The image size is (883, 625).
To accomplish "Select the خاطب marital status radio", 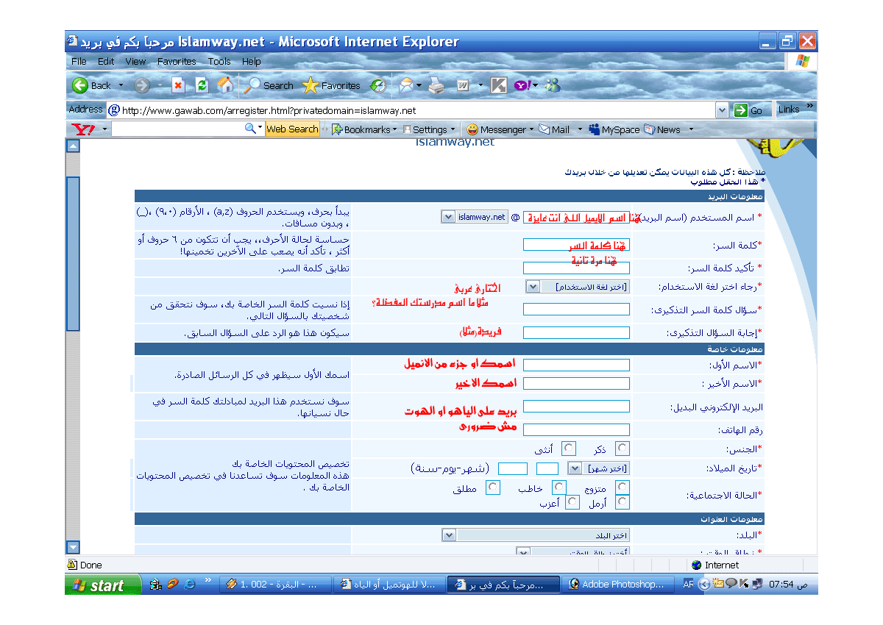I will click(x=559, y=488).
